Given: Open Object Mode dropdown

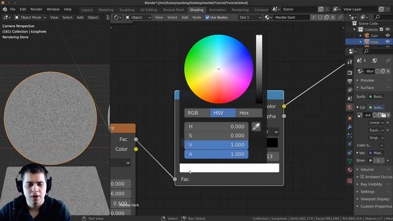Looking at the screenshot, I should (30, 17).
